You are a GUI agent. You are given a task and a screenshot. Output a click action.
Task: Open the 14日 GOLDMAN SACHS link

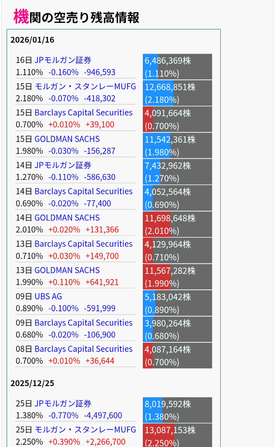tap(67, 218)
